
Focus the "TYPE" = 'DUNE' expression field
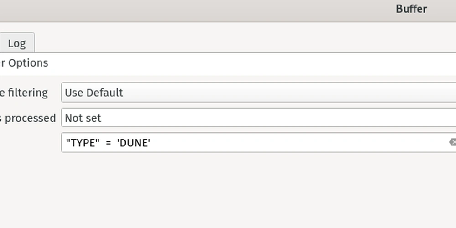(x=259, y=142)
